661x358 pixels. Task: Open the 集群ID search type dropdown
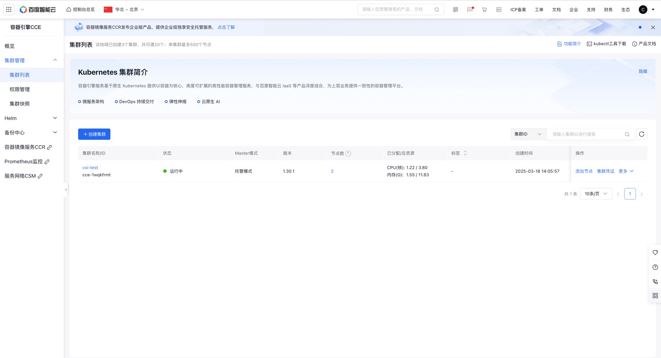528,134
